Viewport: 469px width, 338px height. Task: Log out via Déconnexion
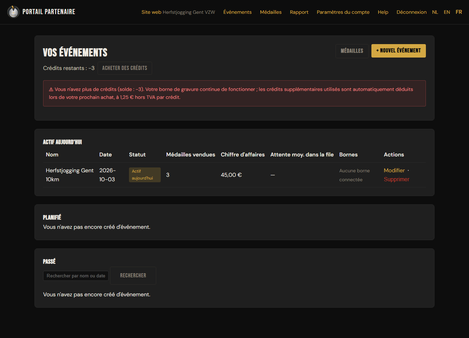411,12
